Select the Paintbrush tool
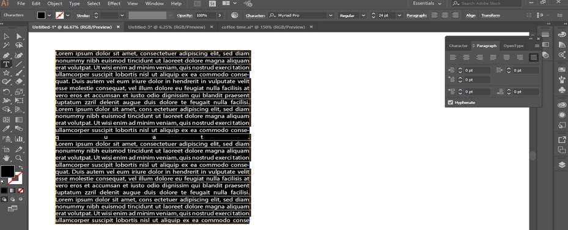This screenshot has width=568, height=230. pos(19,73)
